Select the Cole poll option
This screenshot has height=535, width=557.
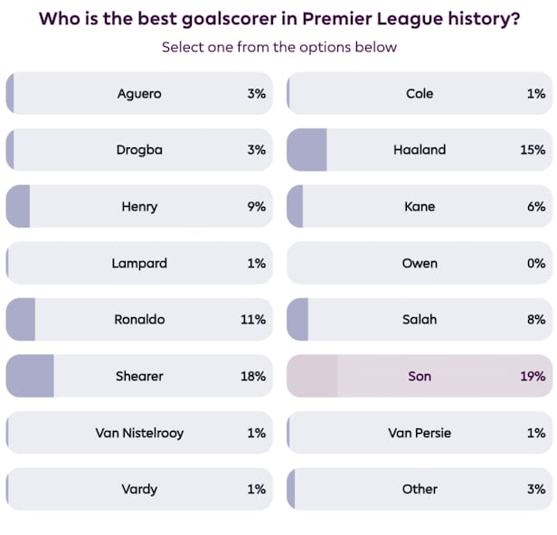click(x=420, y=93)
